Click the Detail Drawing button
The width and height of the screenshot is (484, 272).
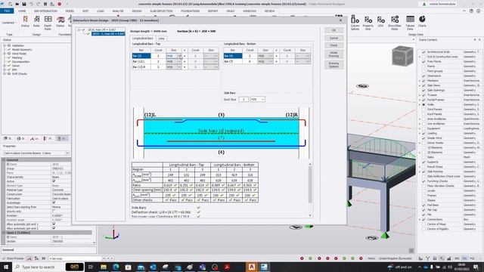(x=334, y=54)
